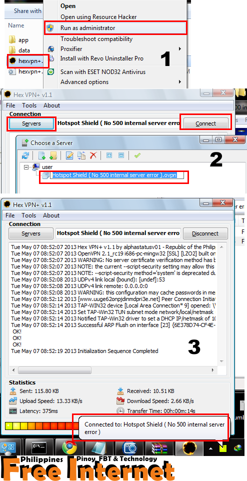Click the collapse all minus icon

tap(121, 155)
